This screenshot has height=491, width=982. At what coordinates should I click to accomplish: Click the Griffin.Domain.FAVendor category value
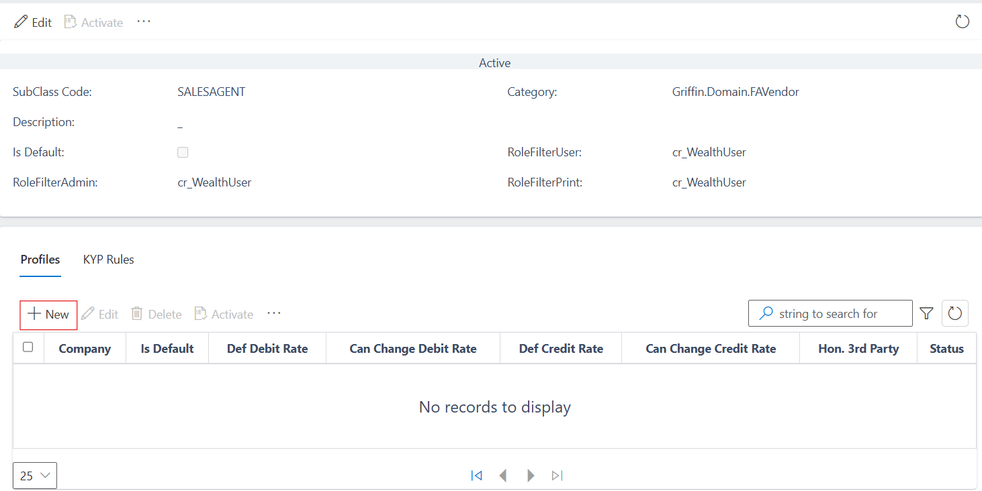(x=735, y=92)
